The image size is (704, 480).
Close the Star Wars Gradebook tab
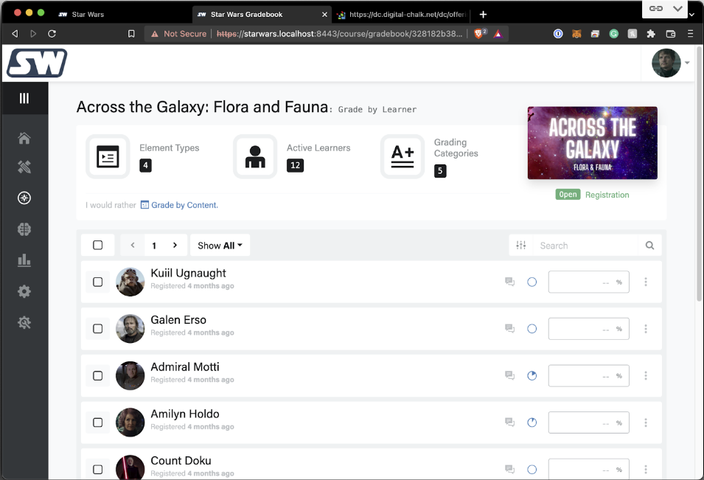click(324, 14)
